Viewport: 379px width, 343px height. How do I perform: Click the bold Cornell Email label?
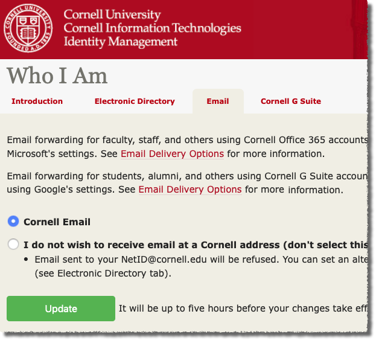click(x=57, y=222)
